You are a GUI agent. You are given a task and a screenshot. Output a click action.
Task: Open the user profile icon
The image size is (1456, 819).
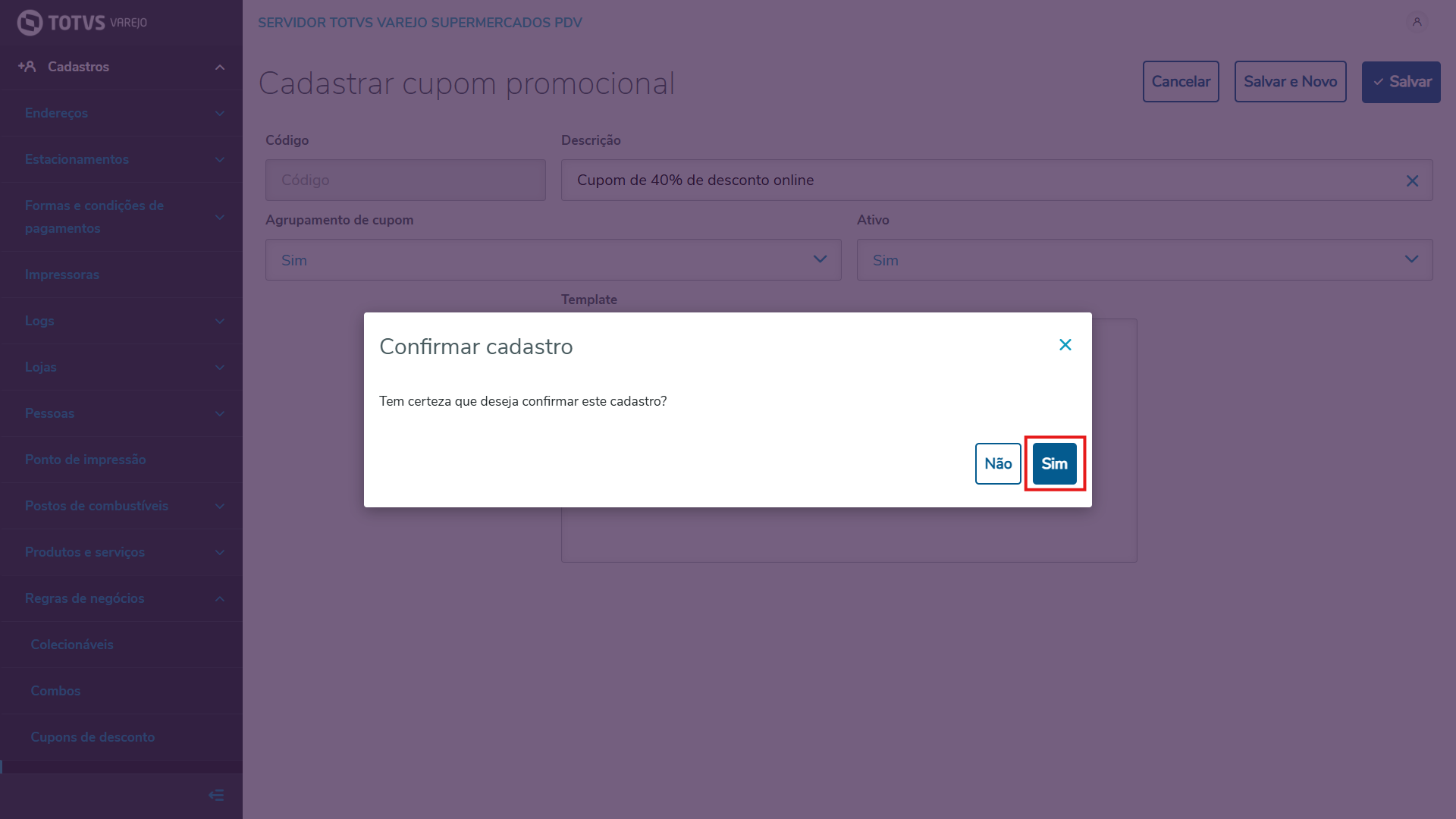coord(1417,22)
